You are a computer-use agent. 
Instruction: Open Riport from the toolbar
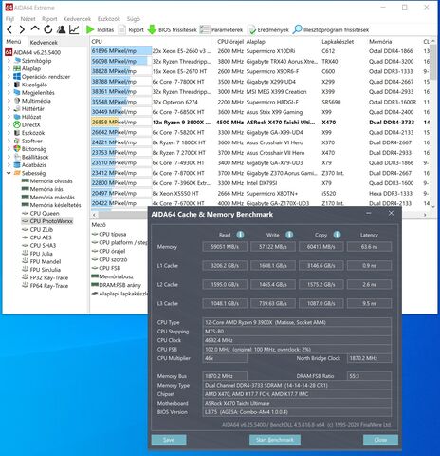coord(131,29)
